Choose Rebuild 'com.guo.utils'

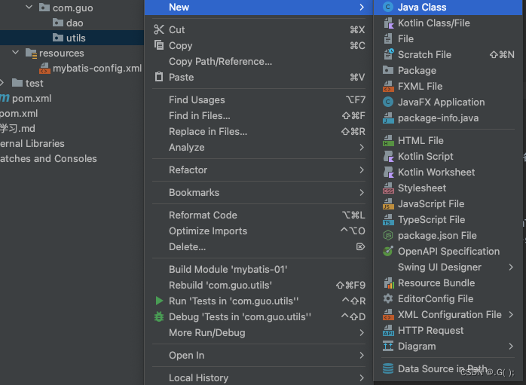click(258, 285)
